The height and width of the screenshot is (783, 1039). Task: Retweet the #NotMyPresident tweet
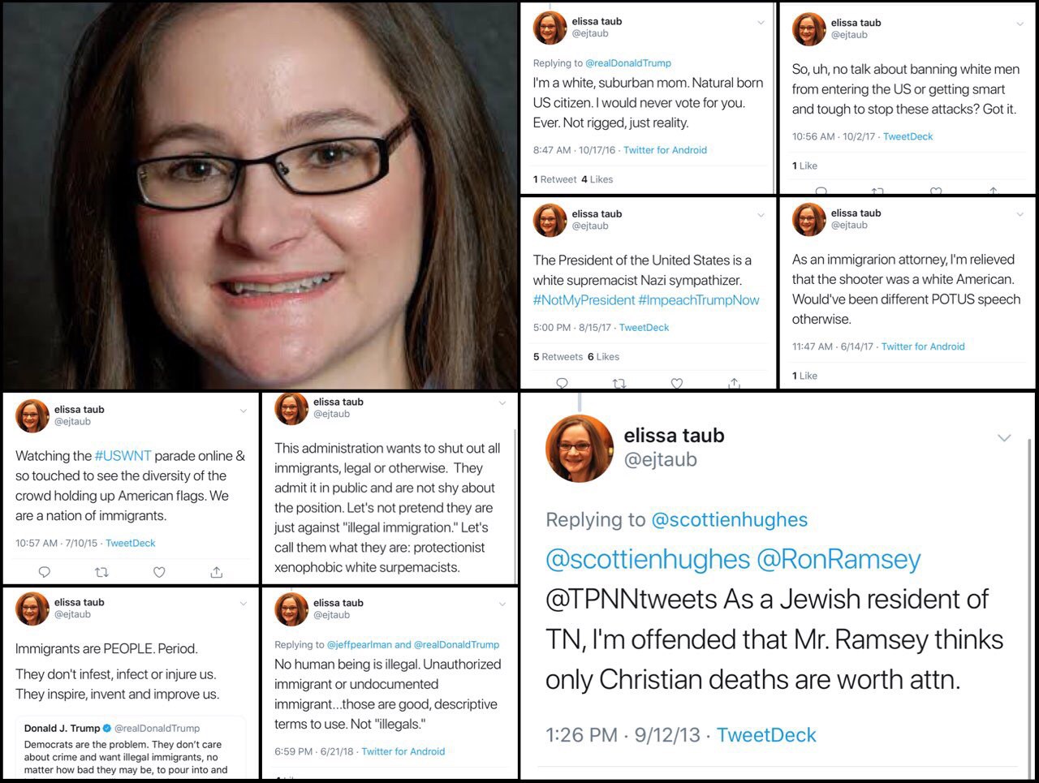(619, 383)
